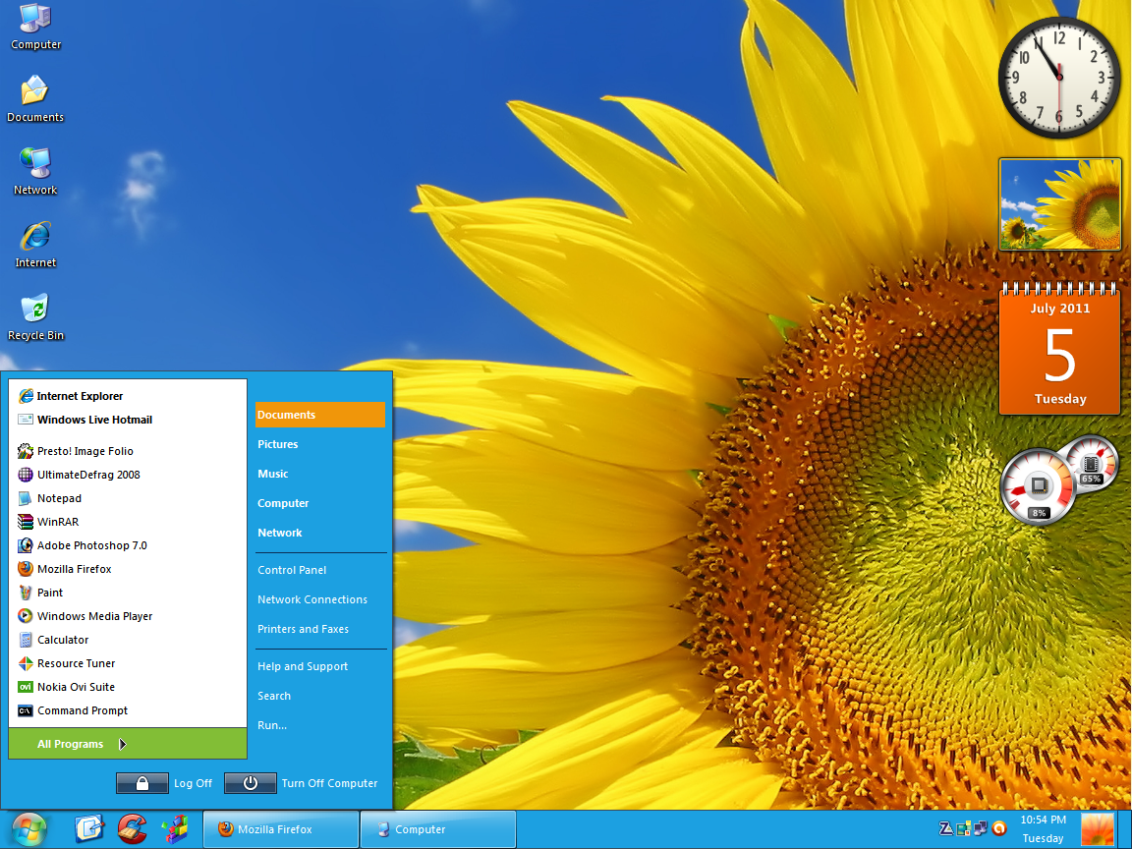Click the CPU meter gauge gadget
The height and width of the screenshot is (849, 1132).
coord(1038,485)
